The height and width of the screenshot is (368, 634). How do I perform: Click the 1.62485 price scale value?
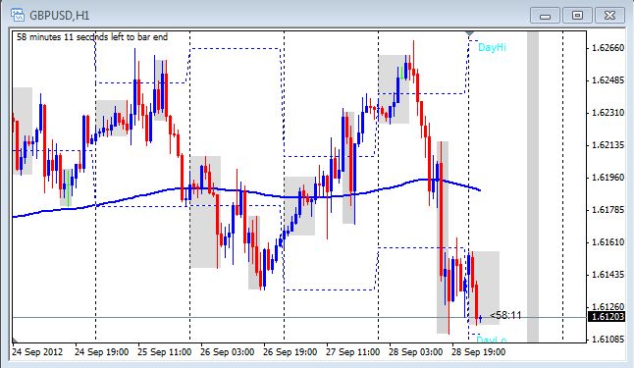point(608,80)
